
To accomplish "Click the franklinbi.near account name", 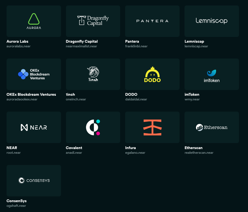I will pyautogui.click(x=136, y=46).
